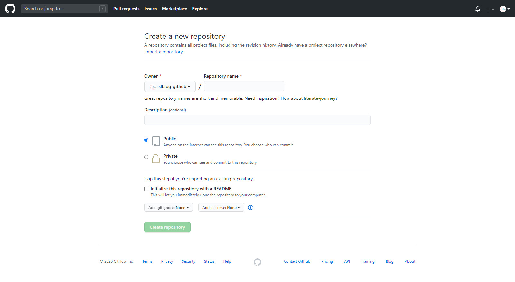The image size is (515, 282).
Task: Go to Pull requests in header
Action: pyautogui.click(x=126, y=9)
